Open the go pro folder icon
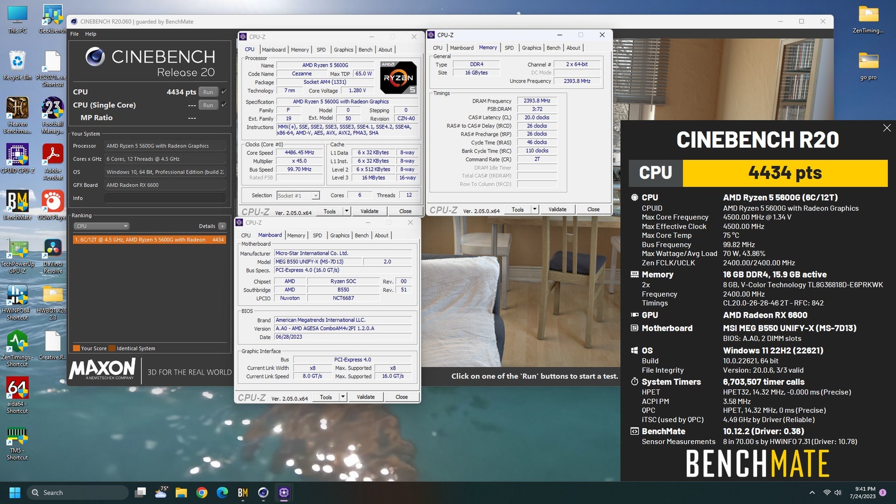Viewport: 896px width, 504px height. 868,65
